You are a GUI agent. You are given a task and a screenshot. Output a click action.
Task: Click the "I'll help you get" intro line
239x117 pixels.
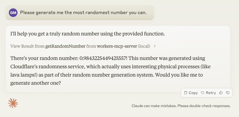[x=88, y=34]
